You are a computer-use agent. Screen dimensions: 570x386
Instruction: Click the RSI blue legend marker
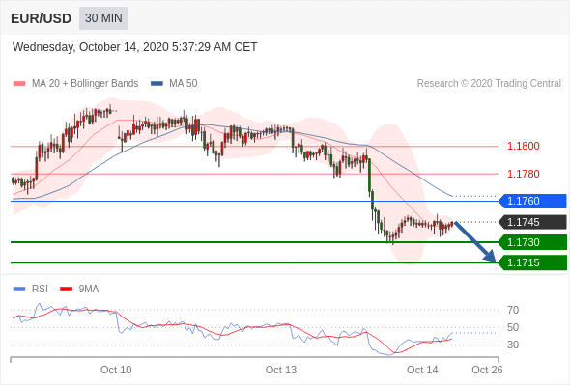click(19, 289)
